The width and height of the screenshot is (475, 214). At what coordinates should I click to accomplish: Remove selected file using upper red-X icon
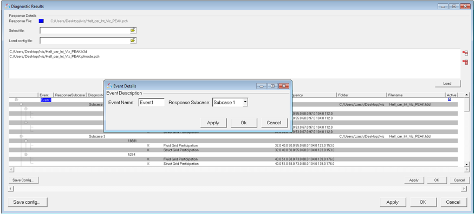click(465, 53)
